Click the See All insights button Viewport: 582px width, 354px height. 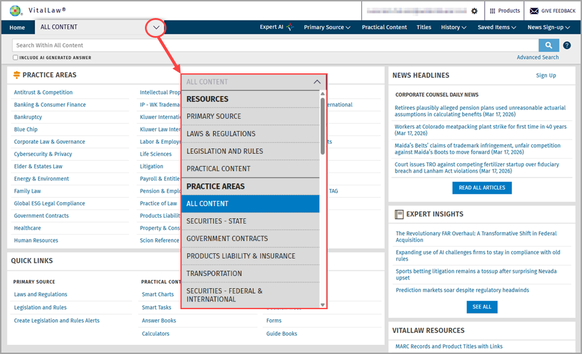[x=482, y=307]
